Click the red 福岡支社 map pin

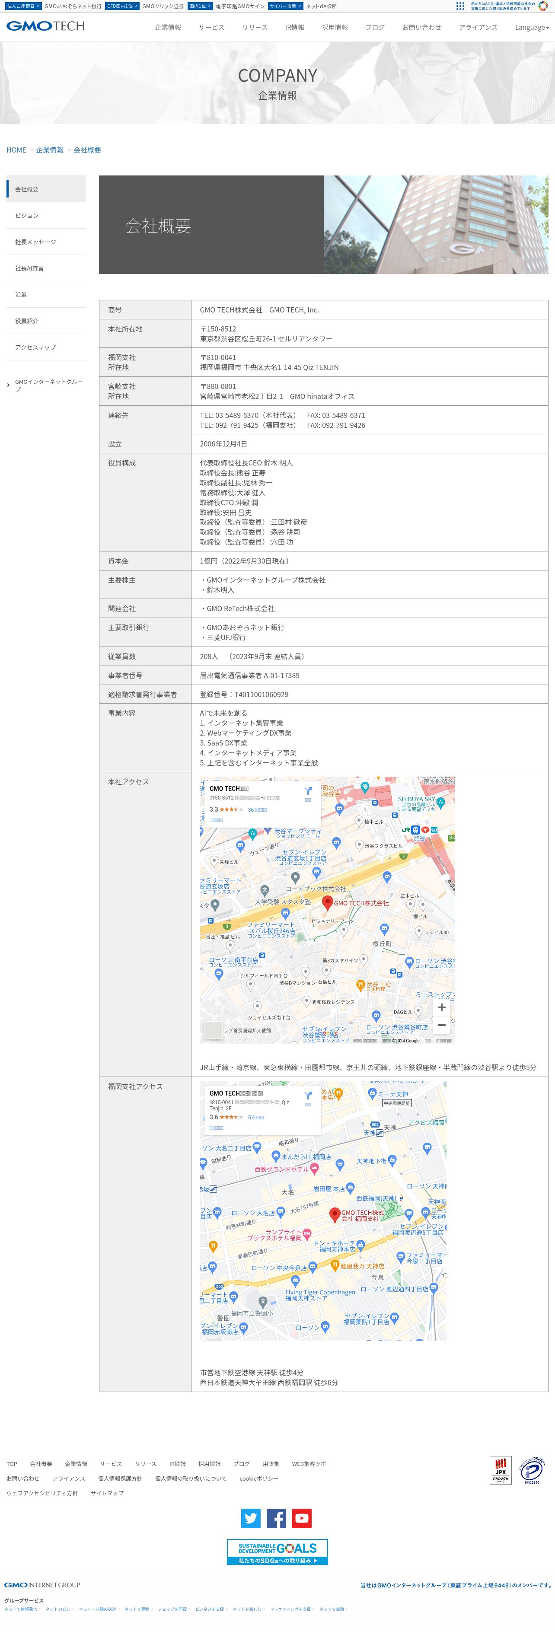(334, 1214)
